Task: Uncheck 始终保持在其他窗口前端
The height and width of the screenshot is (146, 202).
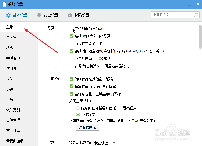Action: tap(71, 79)
